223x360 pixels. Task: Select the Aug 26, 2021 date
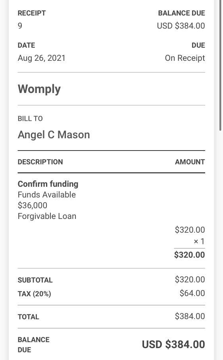click(42, 58)
